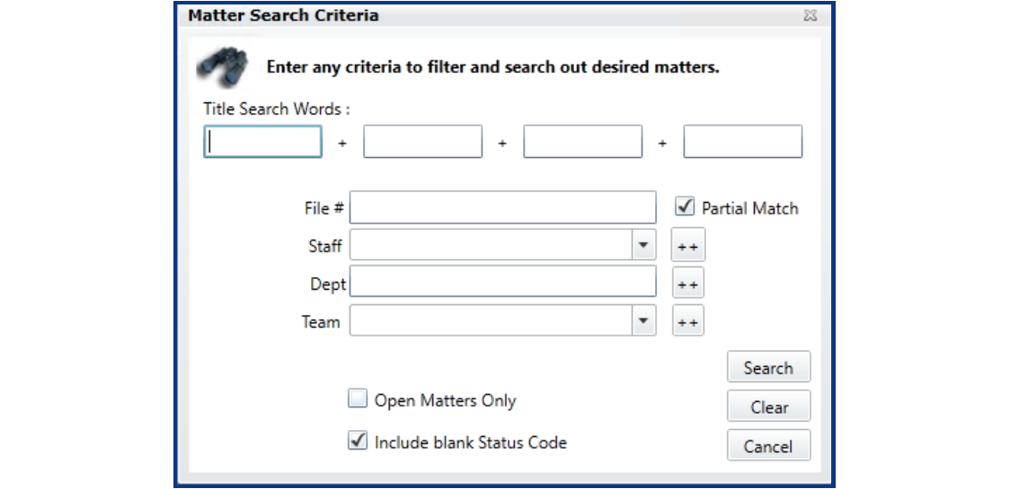The image size is (1010, 489).
Task: Click the second Title Search Words field
Action: tap(422, 142)
